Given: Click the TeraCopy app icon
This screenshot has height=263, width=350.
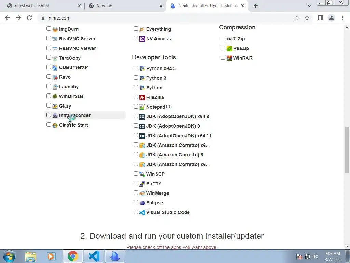Looking at the screenshot, I should point(55,58).
